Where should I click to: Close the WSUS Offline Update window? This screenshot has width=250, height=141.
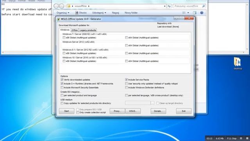[x=189, y=18]
